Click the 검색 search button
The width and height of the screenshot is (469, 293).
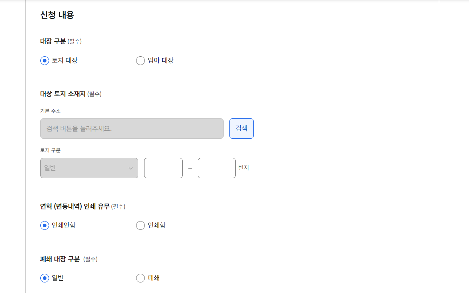[x=241, y=128]
